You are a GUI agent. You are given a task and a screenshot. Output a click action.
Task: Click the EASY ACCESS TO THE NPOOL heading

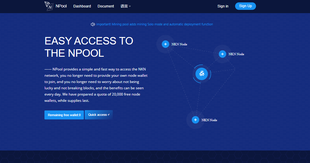(x=89, y=47)
